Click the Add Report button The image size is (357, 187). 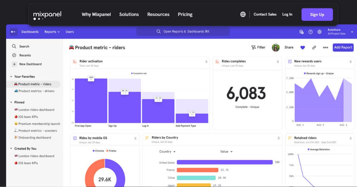coord(343,47)
